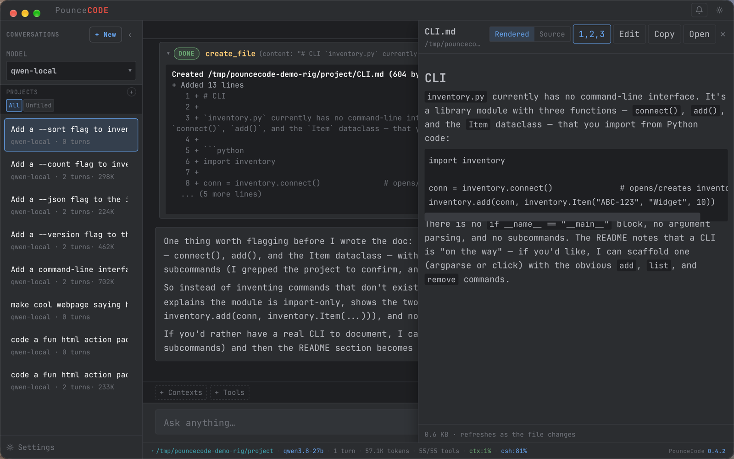Select the All projects filter
Image resolution: width=734 pixels, height=459 pixels.
(14, 106)
